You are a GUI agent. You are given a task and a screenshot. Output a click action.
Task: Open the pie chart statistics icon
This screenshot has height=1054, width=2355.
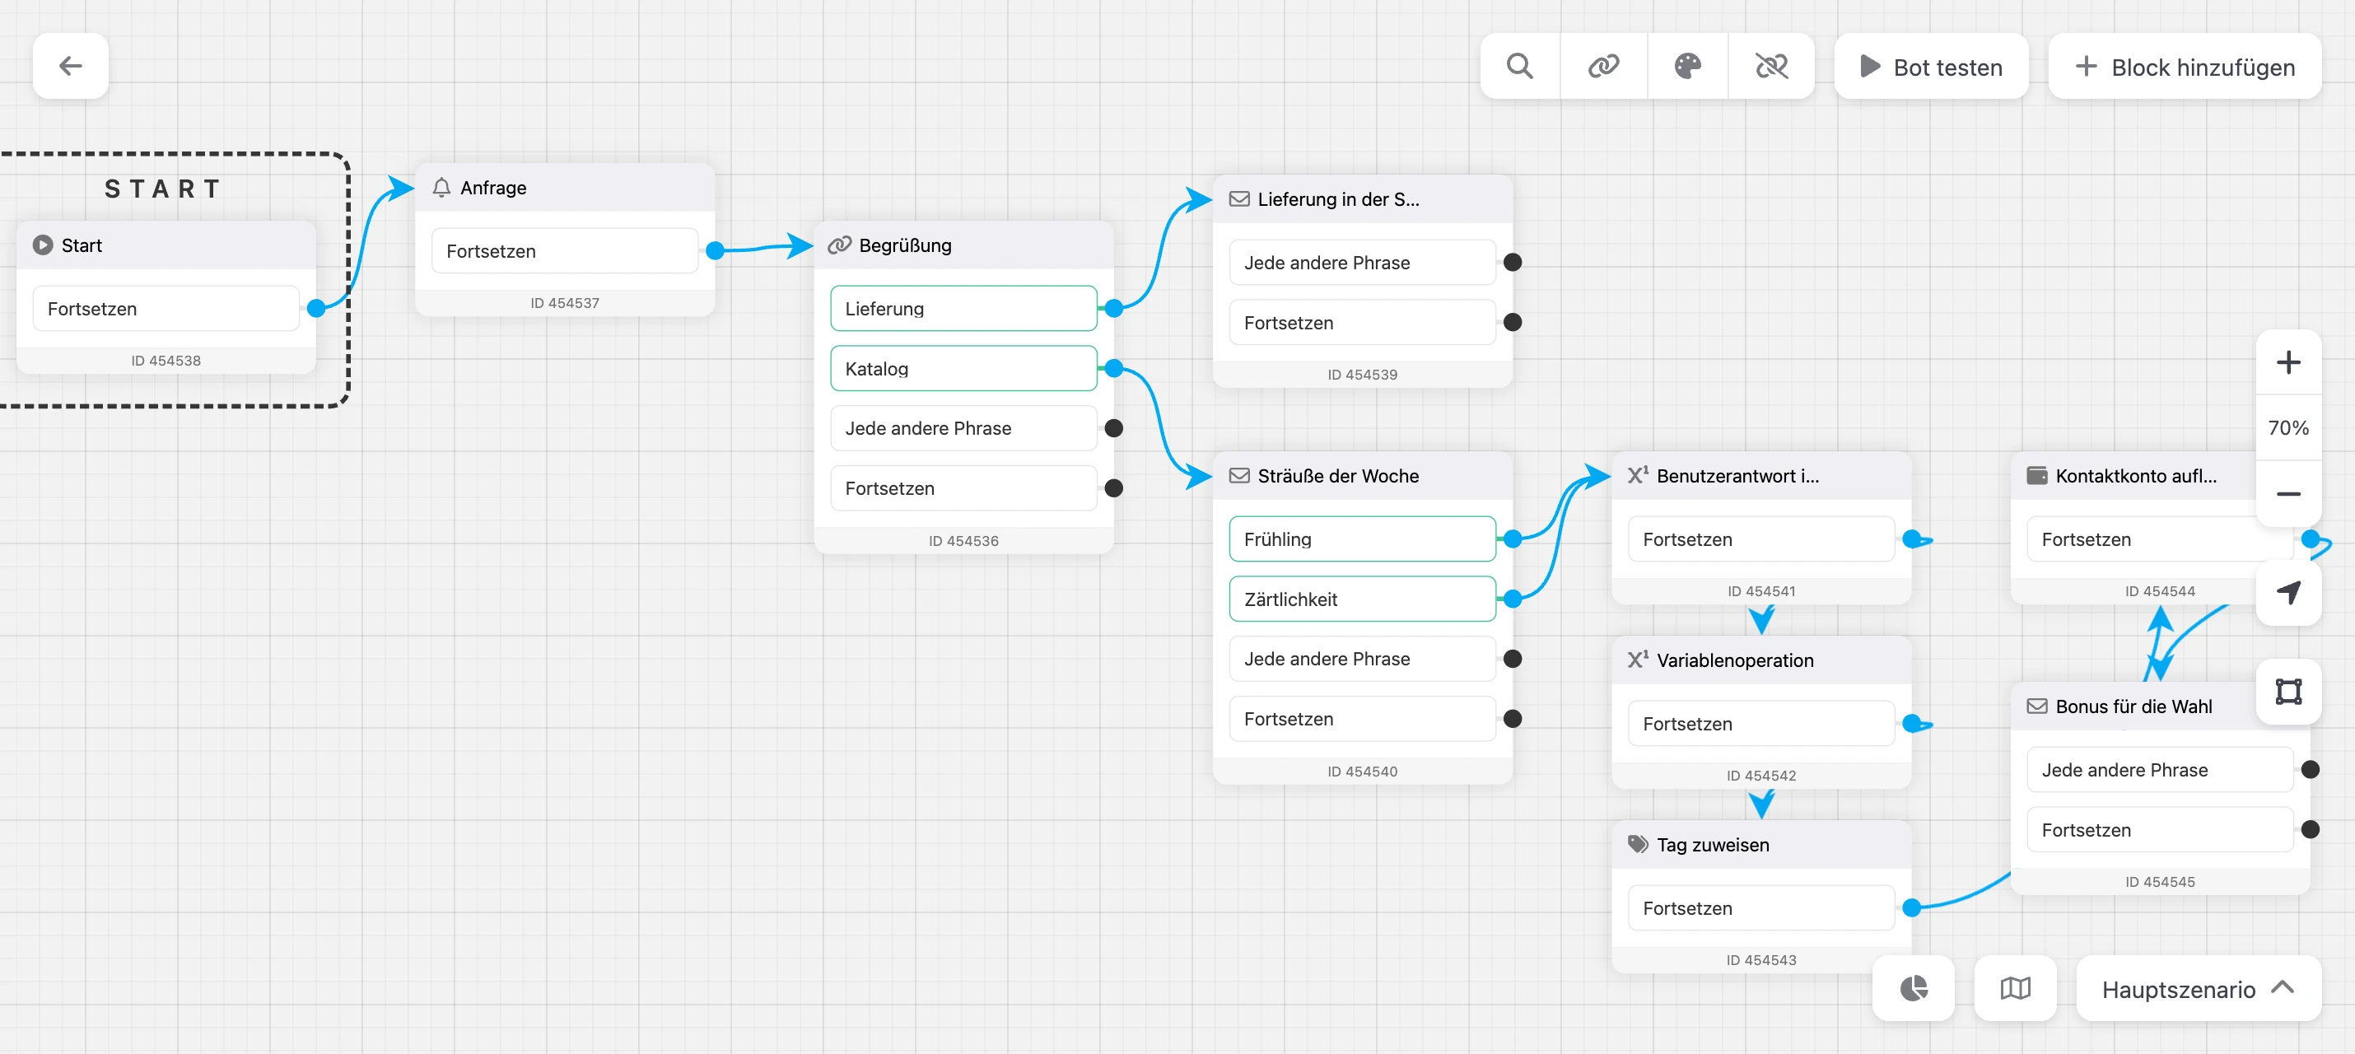point(1914,988)
